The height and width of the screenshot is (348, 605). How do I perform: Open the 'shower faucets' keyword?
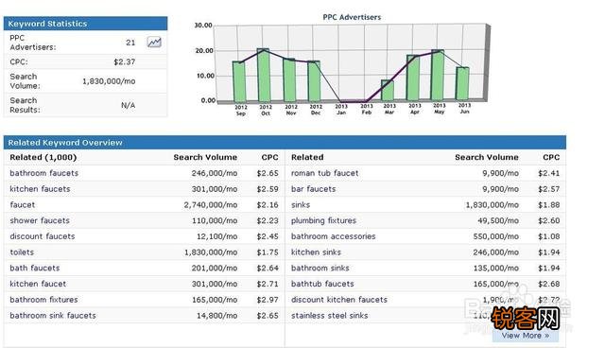tap(40, 220)
